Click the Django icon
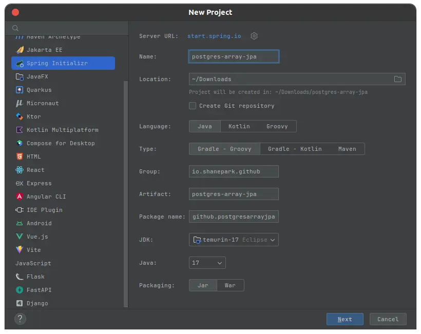 (20, 303)
